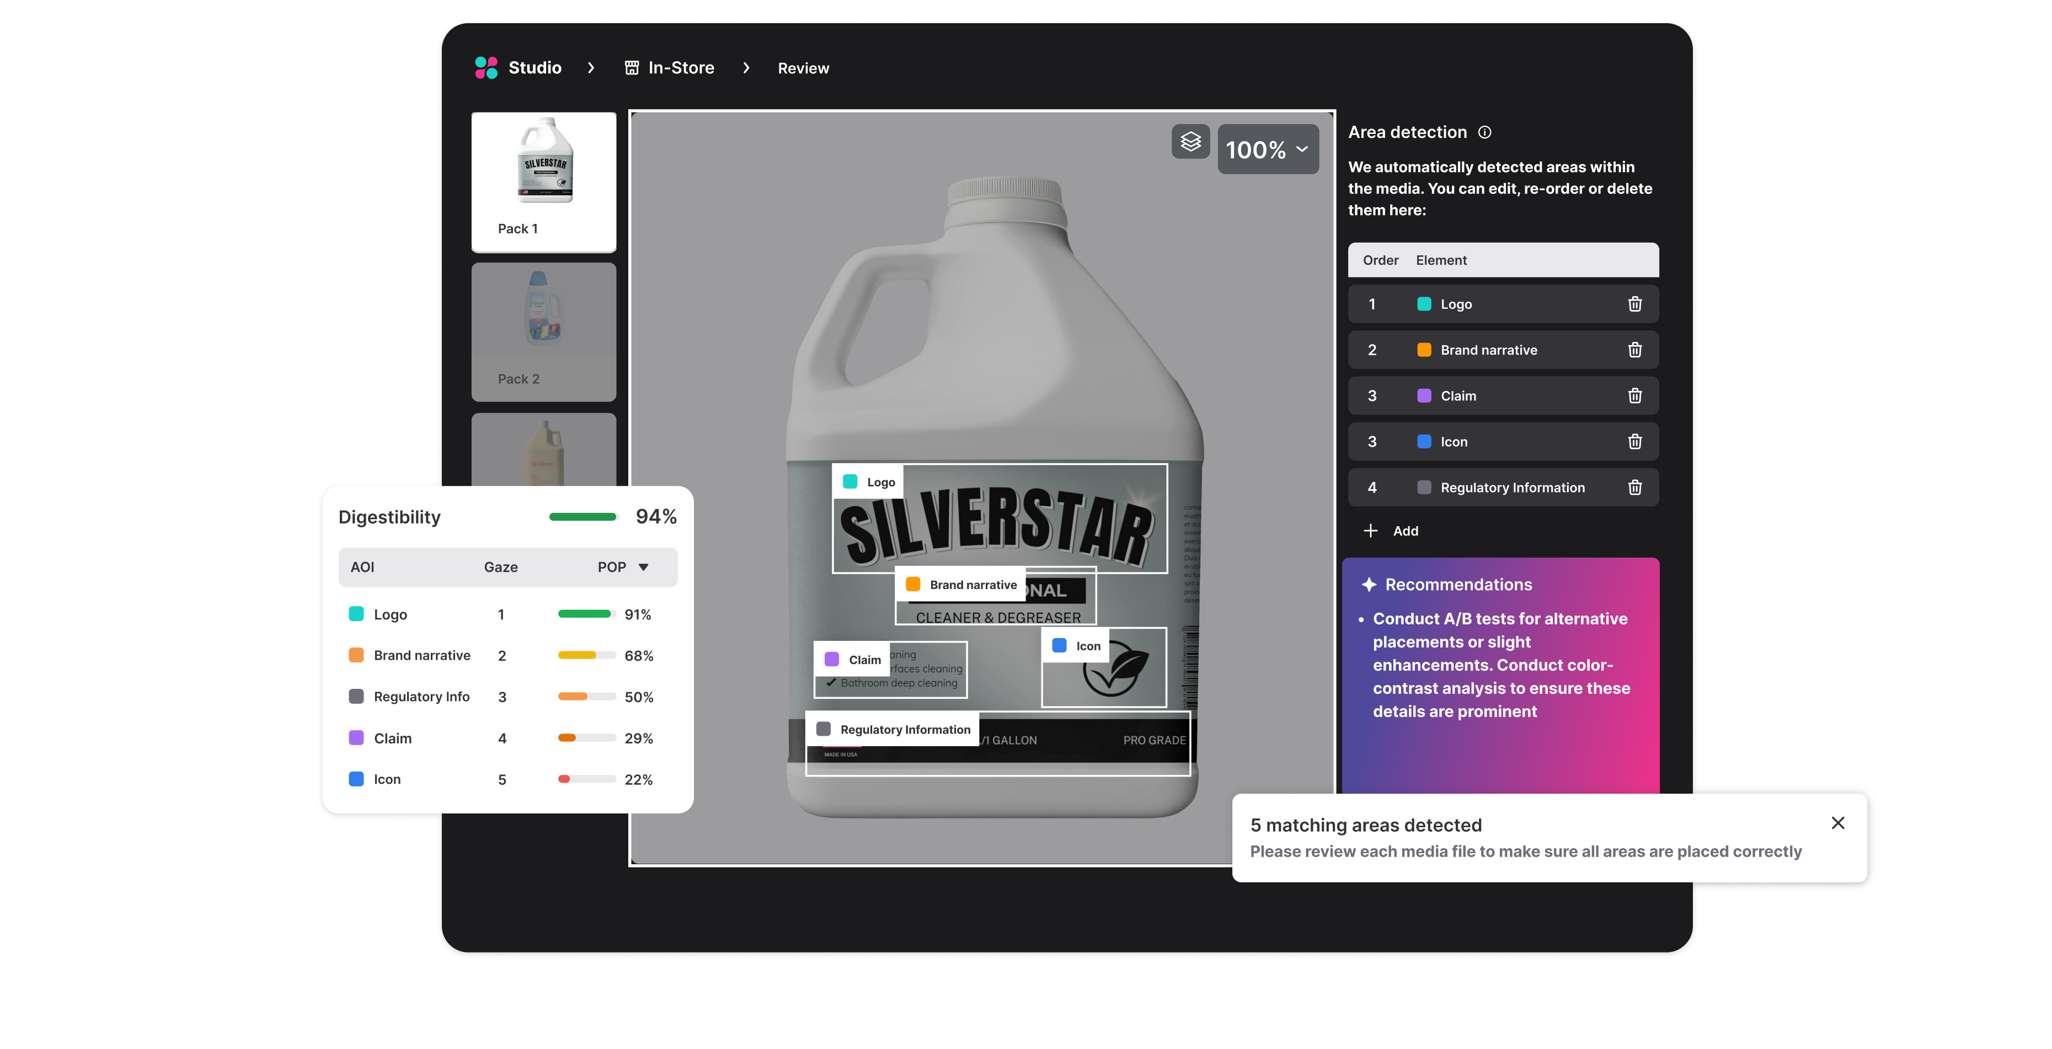Delete the Brand narrative detected area

pos(1636,350)
